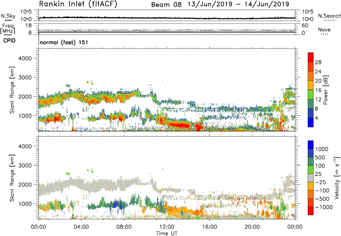The height and width of the screenshot is (236, 341).
Task: Click the velocity panel 'Slant Range [km]' label
Action: [12, 178]
